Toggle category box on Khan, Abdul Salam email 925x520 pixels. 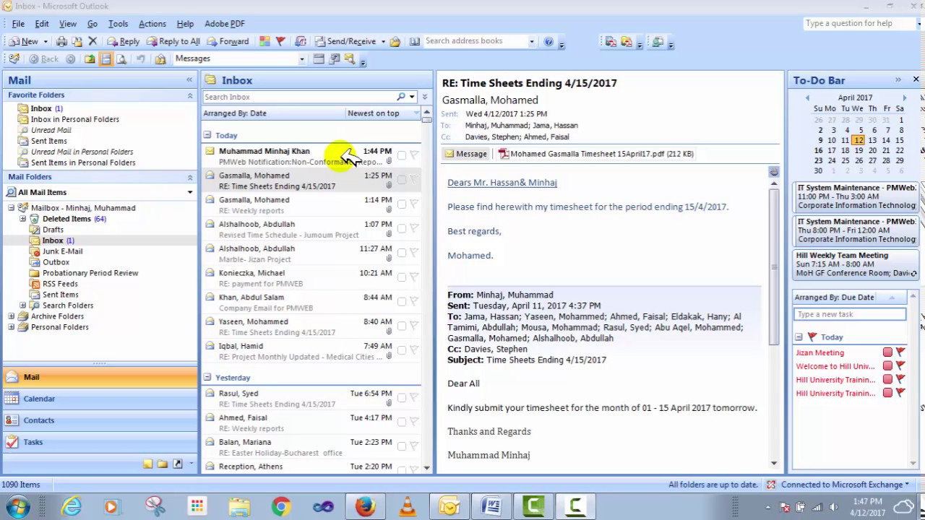click(401, 302)
